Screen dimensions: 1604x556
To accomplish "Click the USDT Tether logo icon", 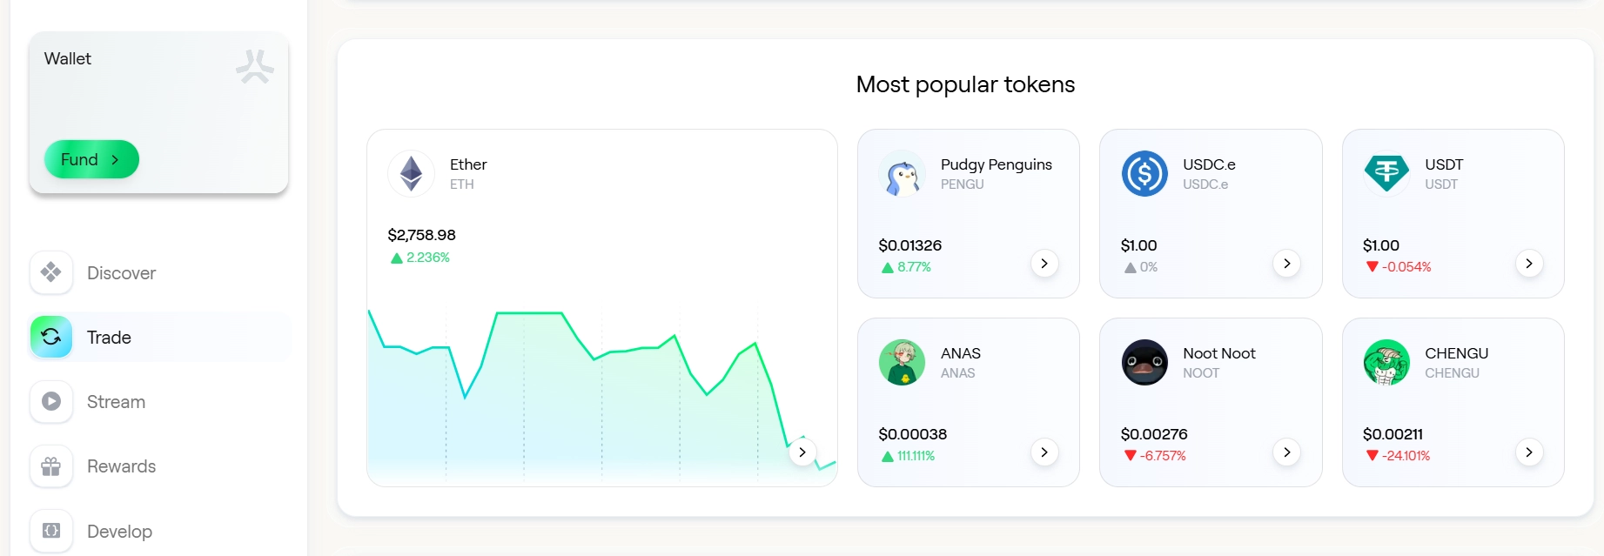I will tap(1386, 173).
